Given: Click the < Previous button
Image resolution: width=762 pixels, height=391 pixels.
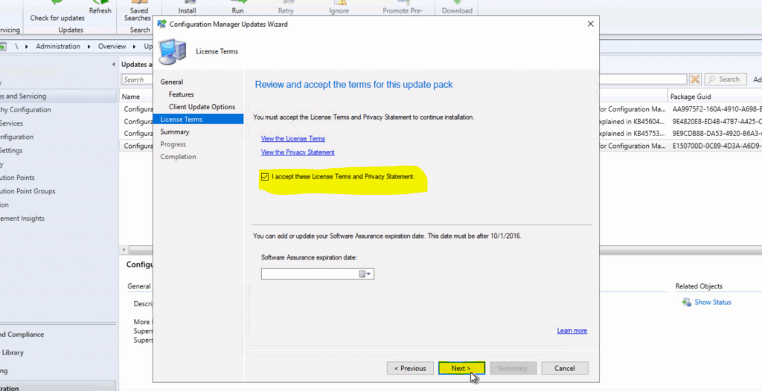Looking at the screenshot, I should click(x=410, y=368).
